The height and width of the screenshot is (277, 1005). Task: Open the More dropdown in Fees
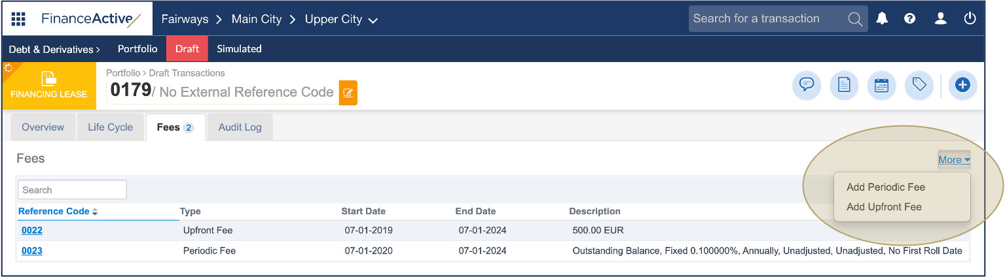[954, 160]
